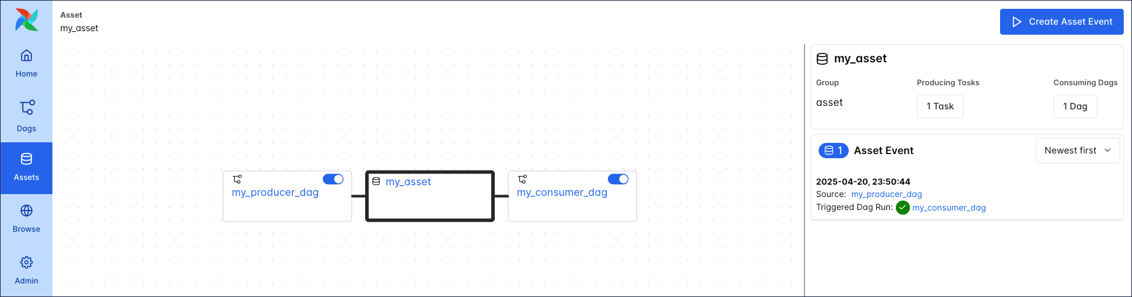1132x297 pixels.
Task: Expand the 1 Task producing tasks button
Action: pos(939,106)
